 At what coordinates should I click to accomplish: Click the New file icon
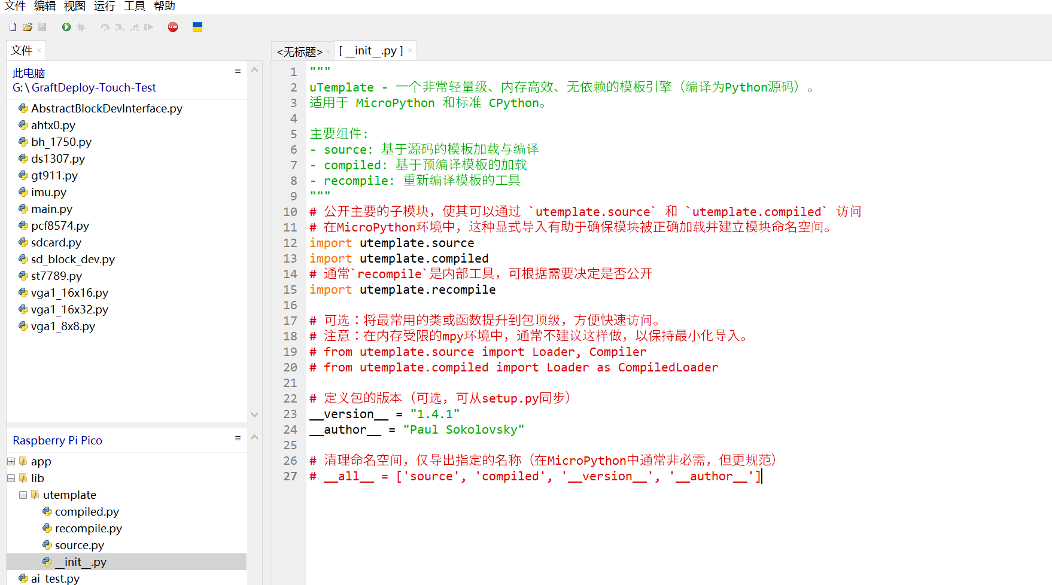tap(13, 27)
